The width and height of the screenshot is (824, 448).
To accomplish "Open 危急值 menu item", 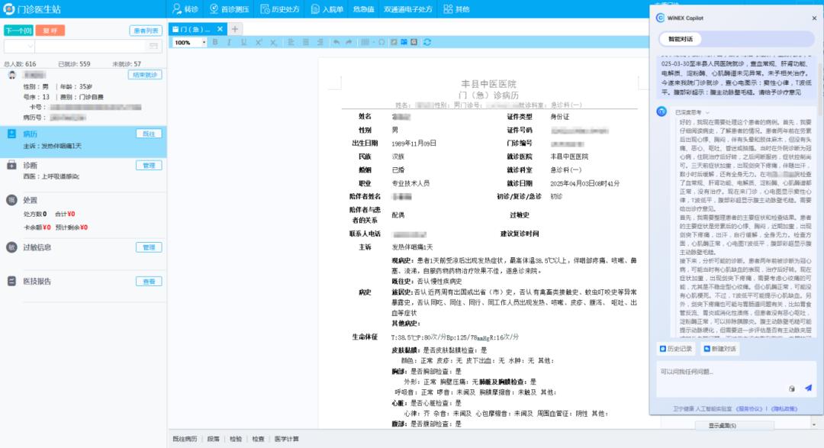I will (x=364, y=9).
